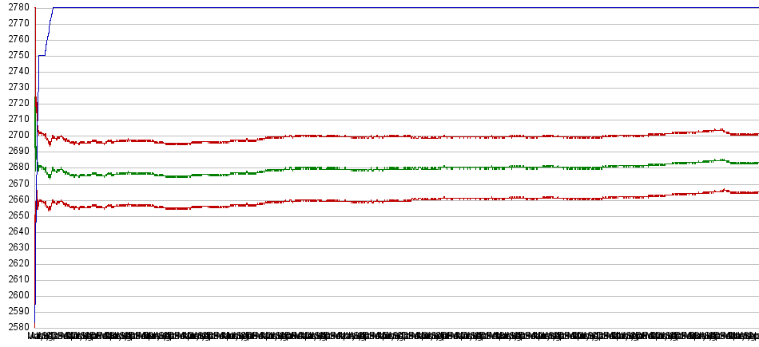Select the green line's early dip near 2673

pyautogui.click(x=50, y=176)
